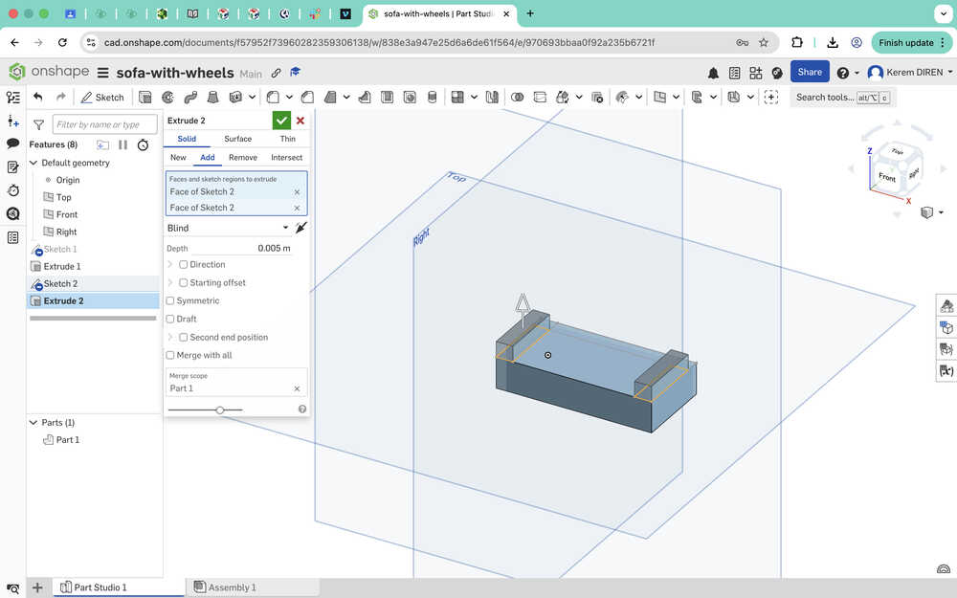The width and height of the screenshot is (957, 598).
Task: Open the Sketch tool in the toolbar
Action: 102,97
